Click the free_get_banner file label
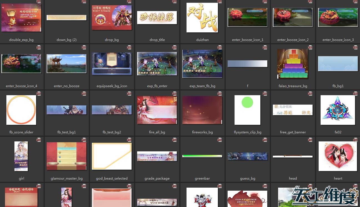 (x=293, y=132)
